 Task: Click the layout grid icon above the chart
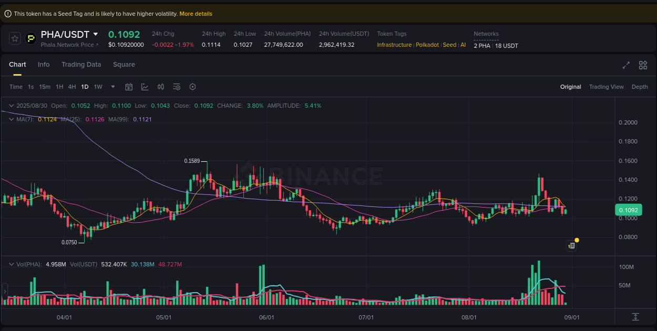[643, 65]
